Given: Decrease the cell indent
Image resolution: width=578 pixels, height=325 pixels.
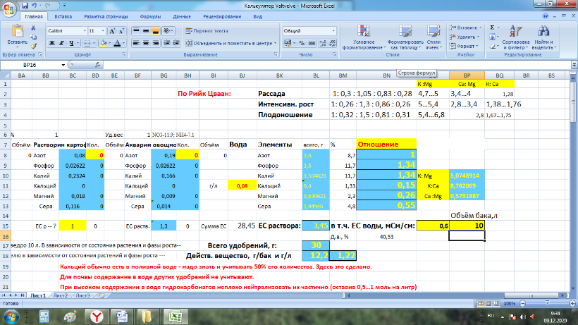Looking at the screenshot, I should click(x=166, y=43).
